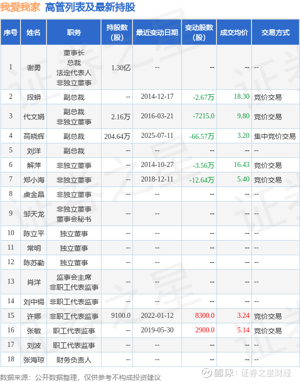Select the name 张敏

[x=34, y=331]
